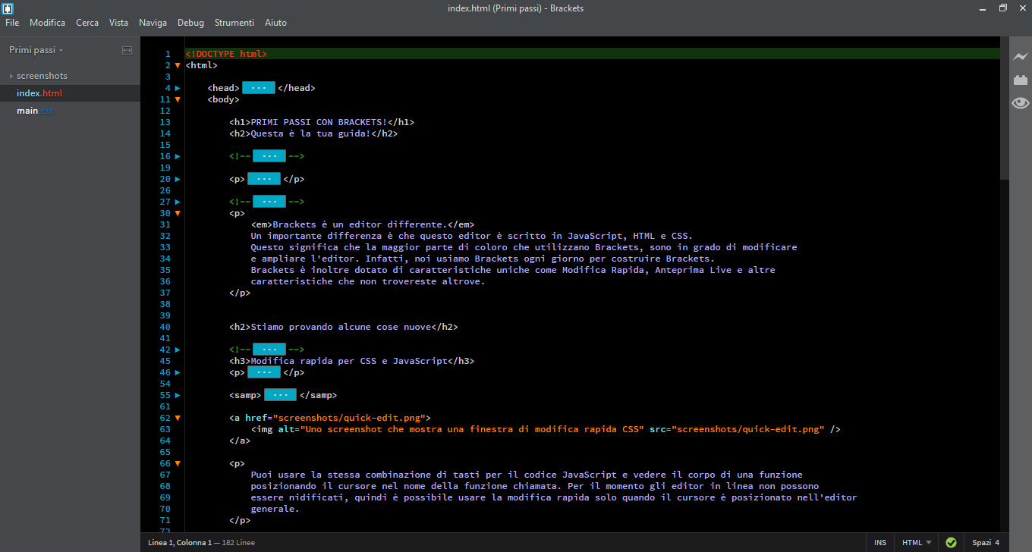
Task: Expand the folded head at line 4
Action: [x=178, y=88]
